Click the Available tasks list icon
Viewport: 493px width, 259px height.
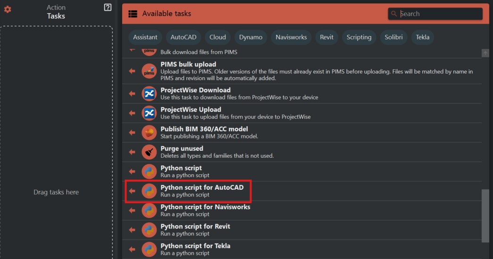tap(133, 14)
